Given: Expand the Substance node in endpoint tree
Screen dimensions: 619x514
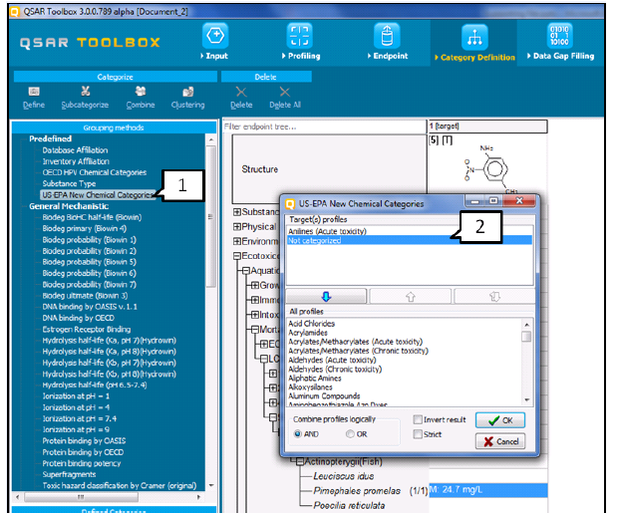Looking at the screenshot, I should pos(237,212).
